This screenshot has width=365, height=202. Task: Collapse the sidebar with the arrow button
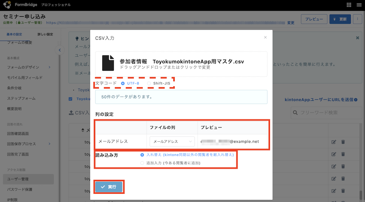click(60, 50)
